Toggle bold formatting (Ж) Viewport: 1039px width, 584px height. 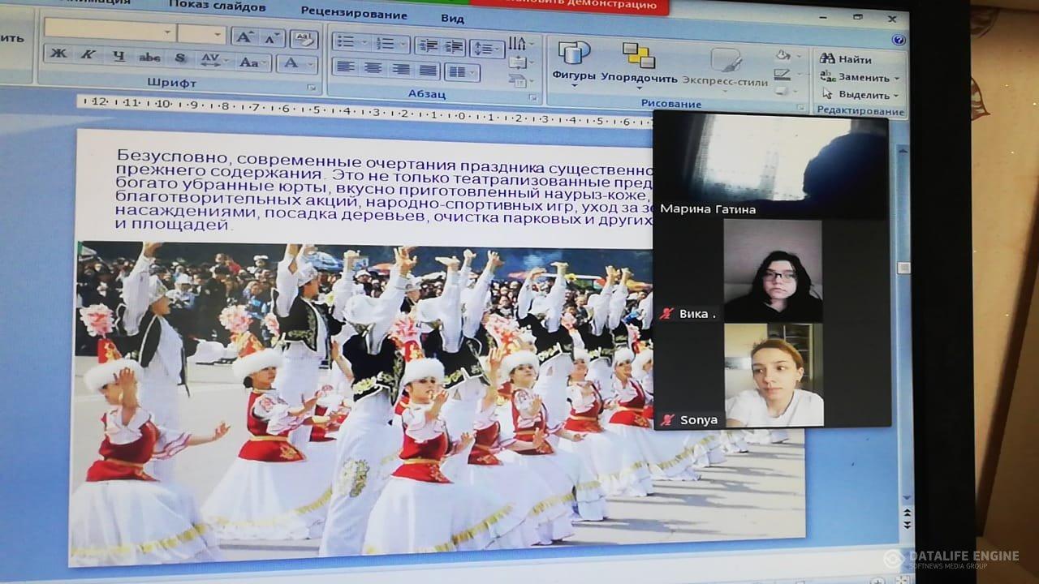click(58, 55)
